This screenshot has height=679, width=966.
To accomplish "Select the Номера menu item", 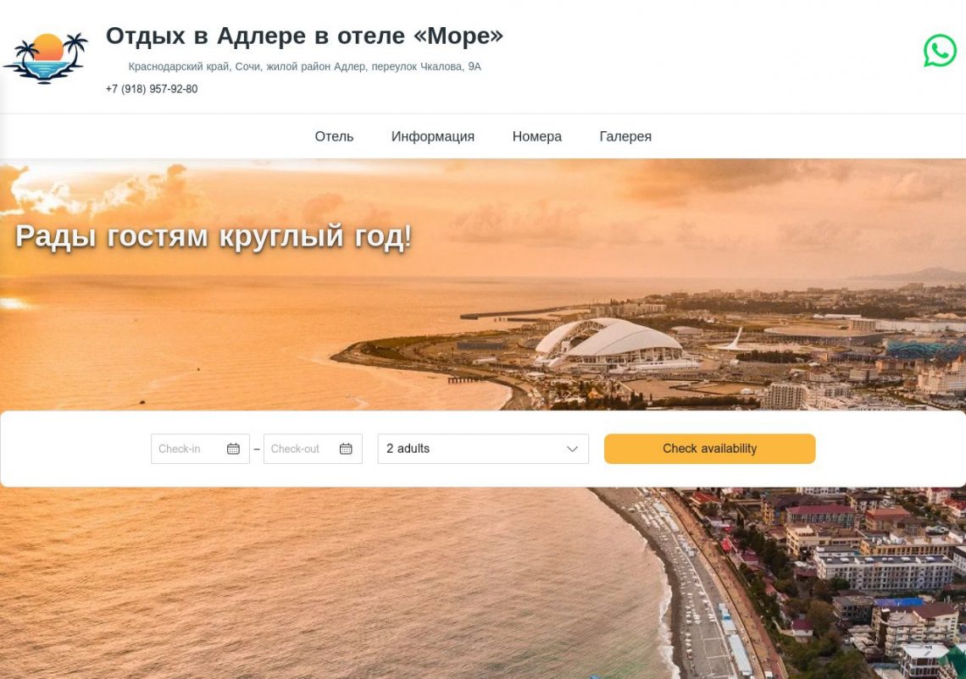I will click(536, 136).
